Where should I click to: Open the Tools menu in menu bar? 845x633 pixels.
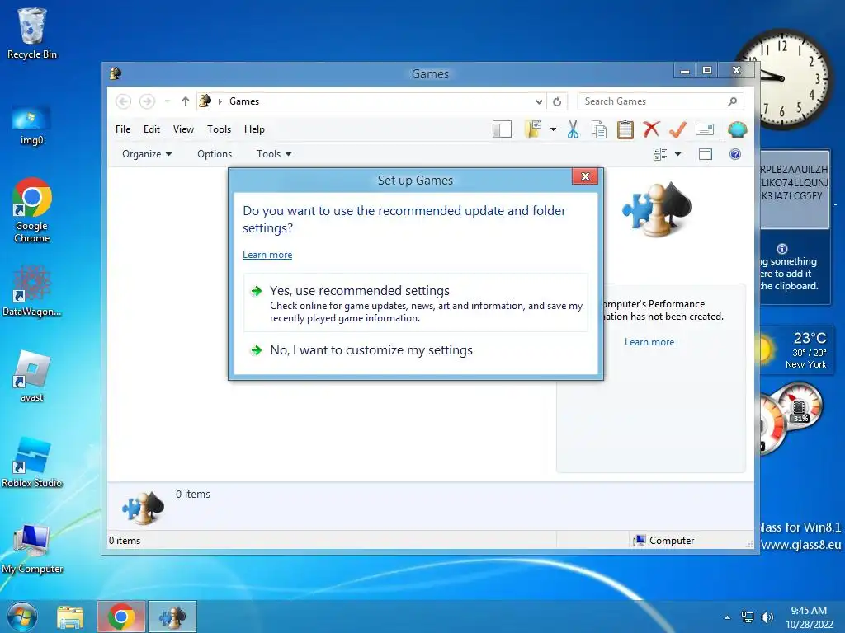tap(219, 129)
